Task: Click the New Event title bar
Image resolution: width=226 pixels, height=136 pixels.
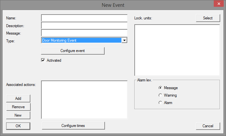Action: tap(113, 5)
